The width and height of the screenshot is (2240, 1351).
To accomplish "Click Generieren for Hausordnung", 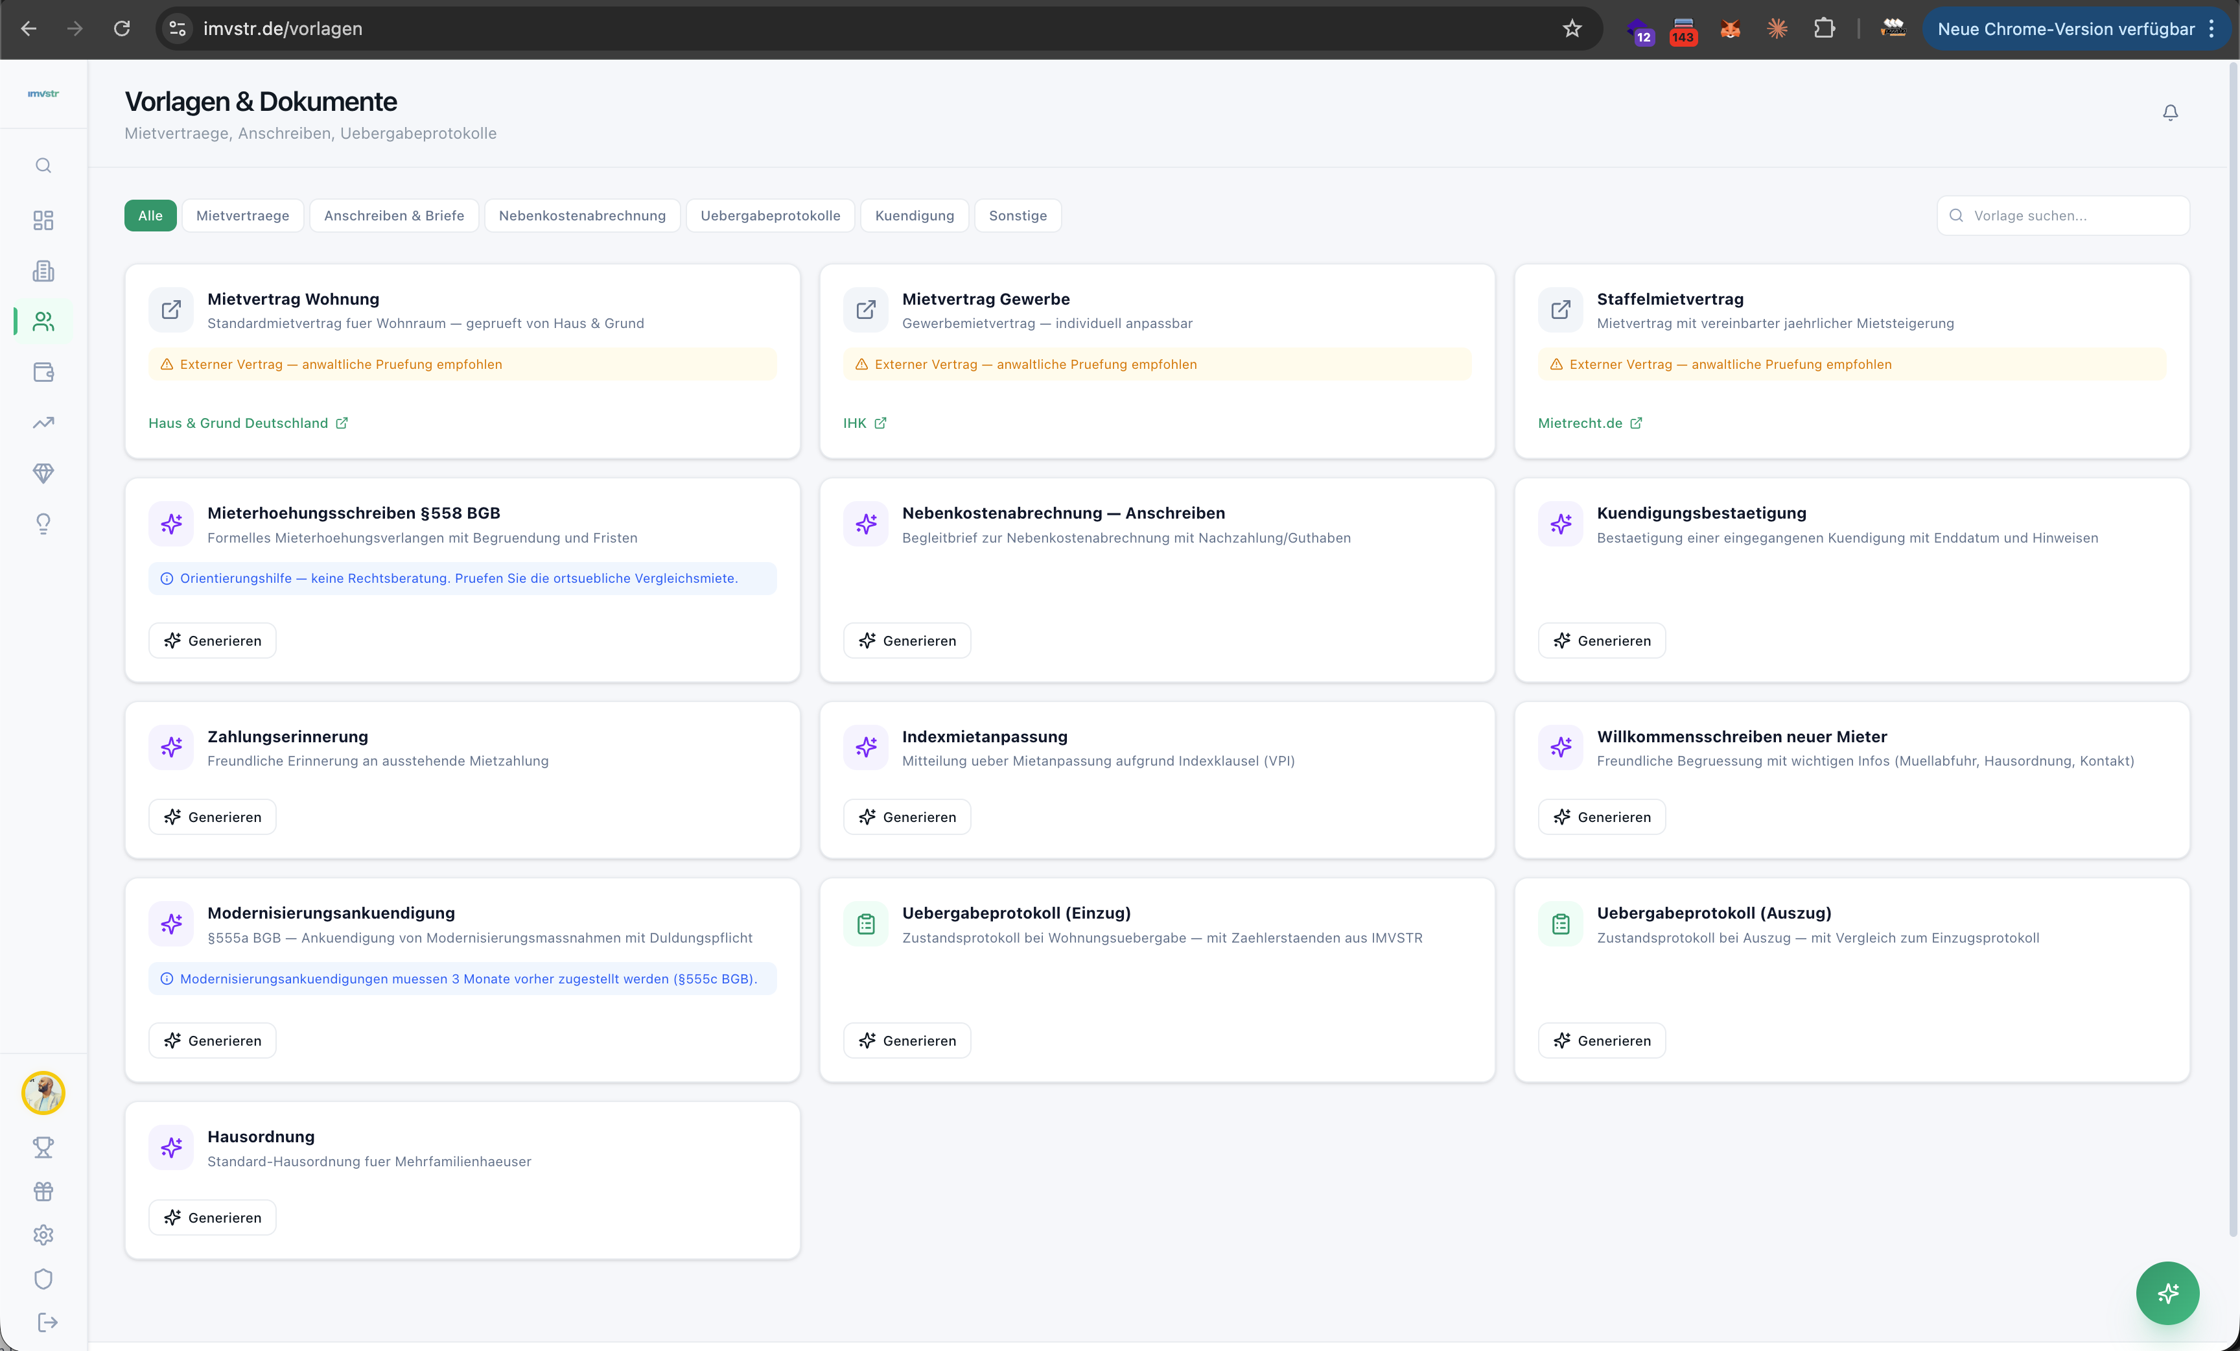I will 212,1217.
